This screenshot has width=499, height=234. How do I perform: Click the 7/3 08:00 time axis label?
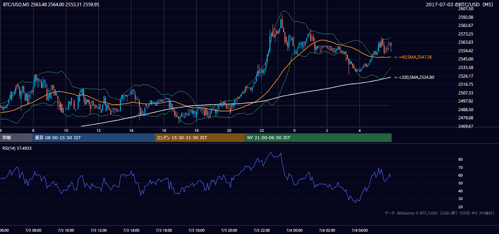pyautogui.click(x=33, y=230)
